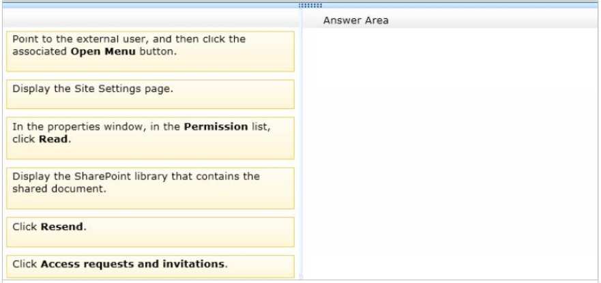Click the dotted splitter grip at top
Screen dimensions: 601x283
point(310,5)
